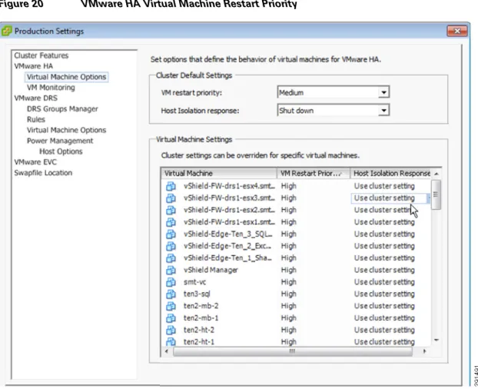Open isolation response dropdown for vShield-FW-drs1-esx3
Image resolution: width=478 pixels, height=389 pixels.
428,198
